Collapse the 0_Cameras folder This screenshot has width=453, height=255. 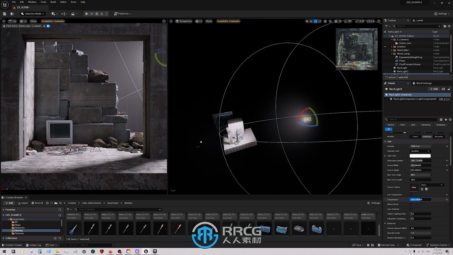coord(392,40)
